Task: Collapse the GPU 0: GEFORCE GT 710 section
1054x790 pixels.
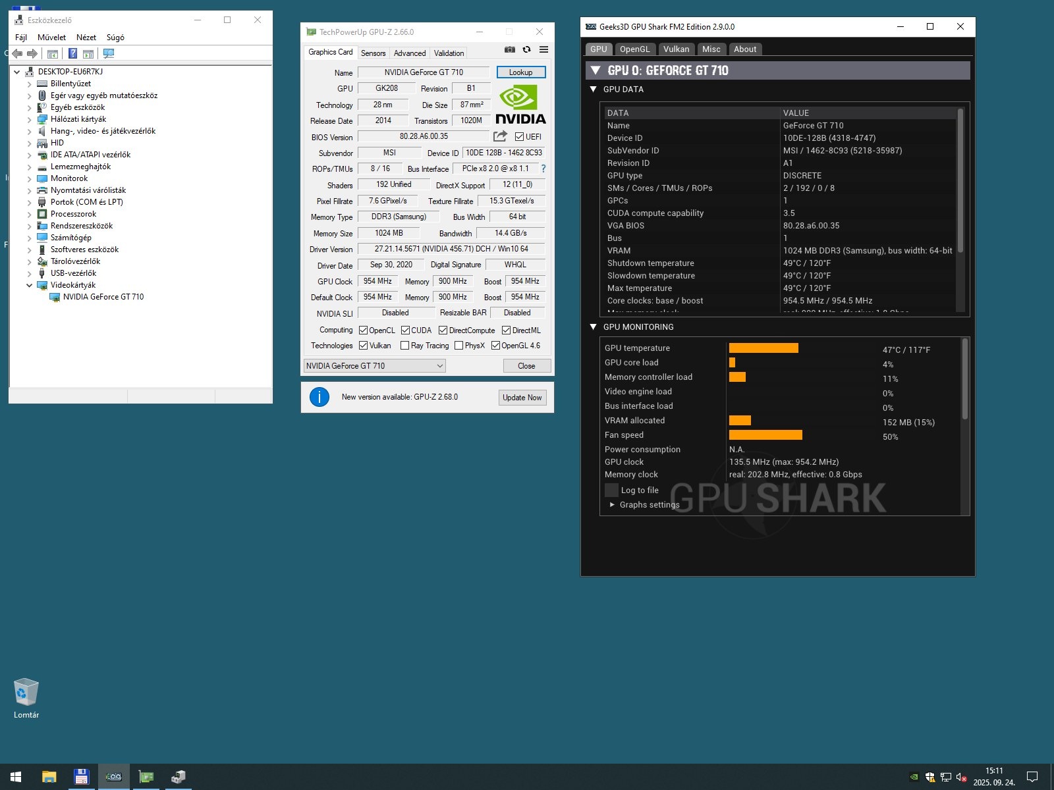Action: click(x=596, y=70)
